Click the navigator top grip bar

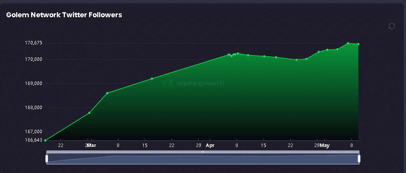[203, 152]
